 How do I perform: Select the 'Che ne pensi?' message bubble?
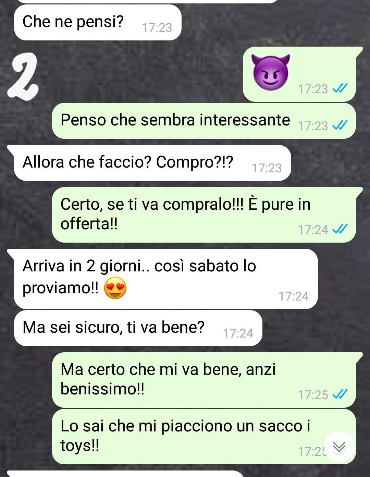[x=98, y=23]
